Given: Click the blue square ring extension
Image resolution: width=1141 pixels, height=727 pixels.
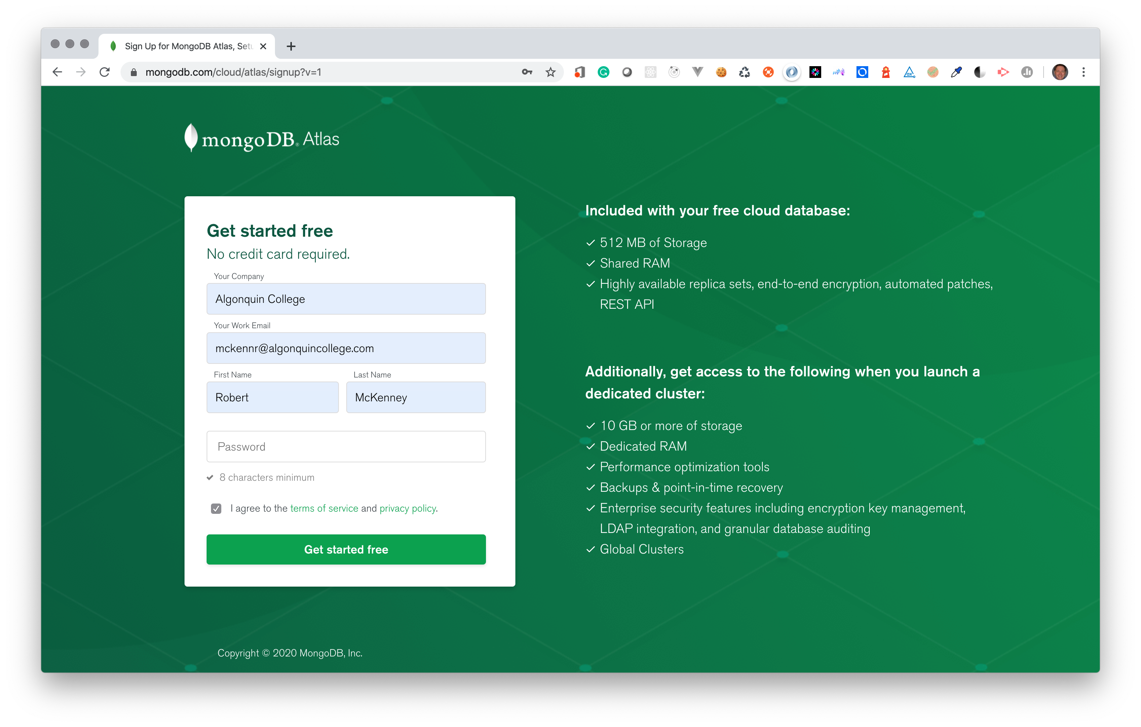Looking at the screenshot, I should click(x=862, y=72).
